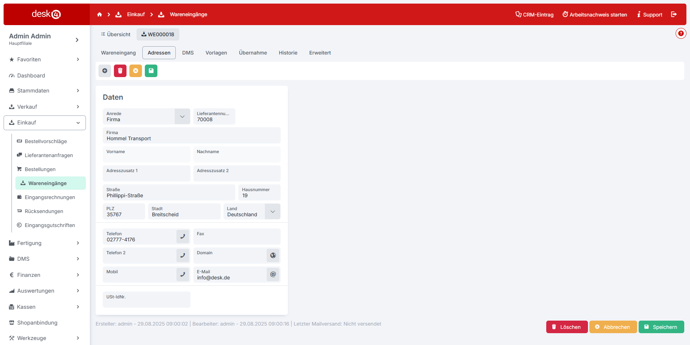Click the red help question mark icon
This screenshot has width=690, height=345.
click(x=681, y=33)
